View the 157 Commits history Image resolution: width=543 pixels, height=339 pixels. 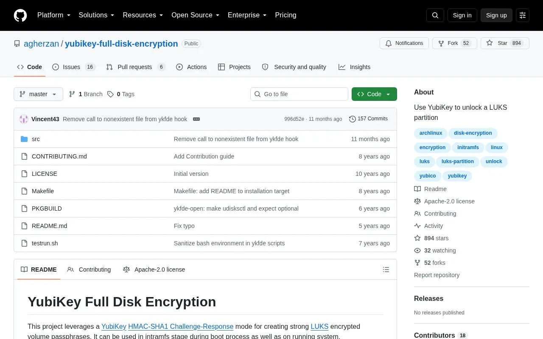click(368, 119)
